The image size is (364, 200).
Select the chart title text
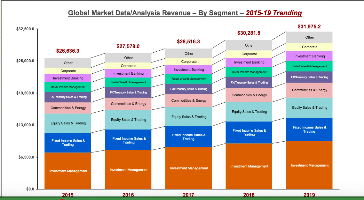[185, 13]
